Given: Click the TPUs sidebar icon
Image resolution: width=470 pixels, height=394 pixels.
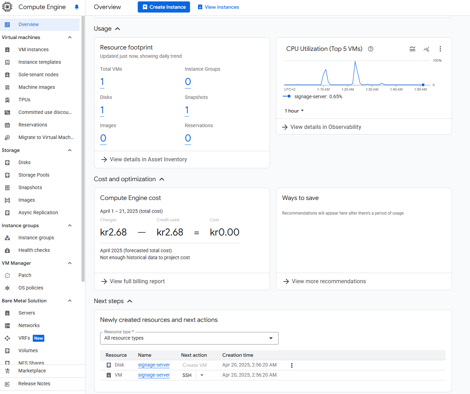Looking at the screenshot, I should tap(7, 100).
